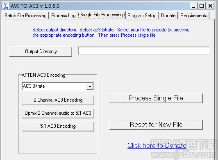Click the AVI2AC3 app icon in title bar
This screenshot has width=218, height=160.
[6, 6]
